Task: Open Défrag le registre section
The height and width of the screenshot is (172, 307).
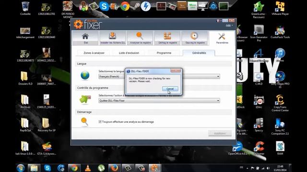Action: click(167, 38)
